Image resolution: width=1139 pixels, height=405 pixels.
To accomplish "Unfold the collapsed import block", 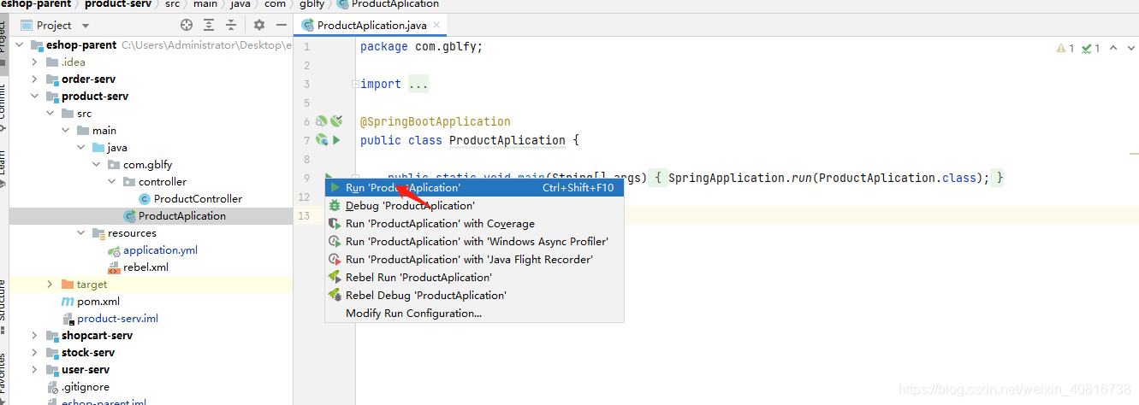I will (x=355, y=85).
